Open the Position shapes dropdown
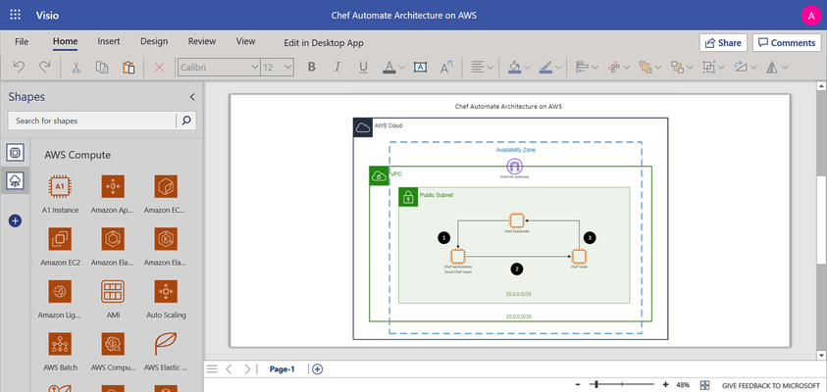The image size is (827, 392). pos(618,67)
